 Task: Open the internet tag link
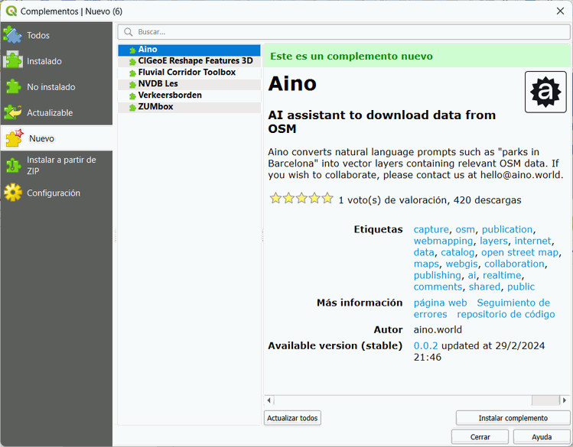(x=532, y=241)
